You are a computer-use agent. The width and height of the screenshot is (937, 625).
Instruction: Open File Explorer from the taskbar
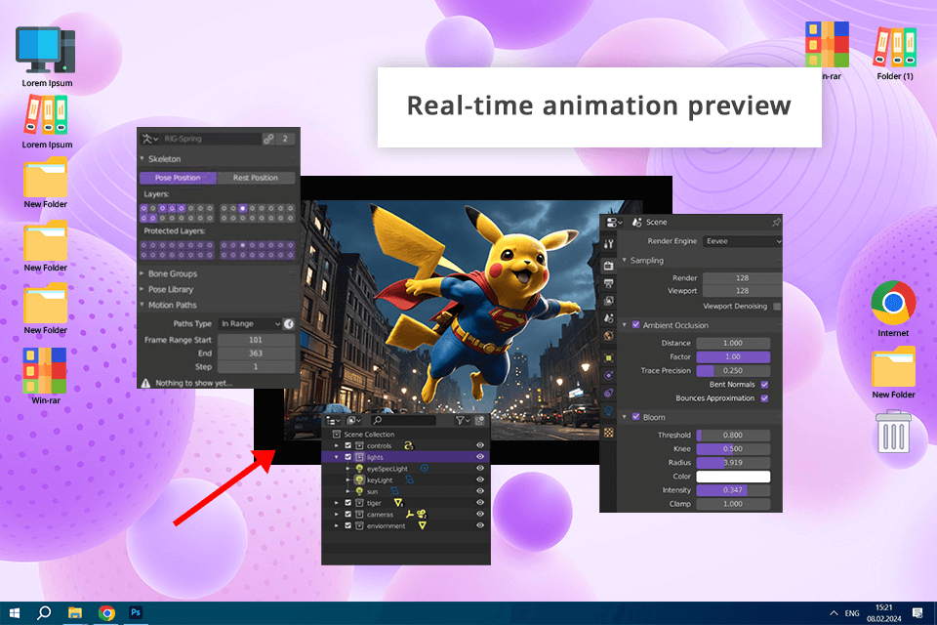[75, 612]
